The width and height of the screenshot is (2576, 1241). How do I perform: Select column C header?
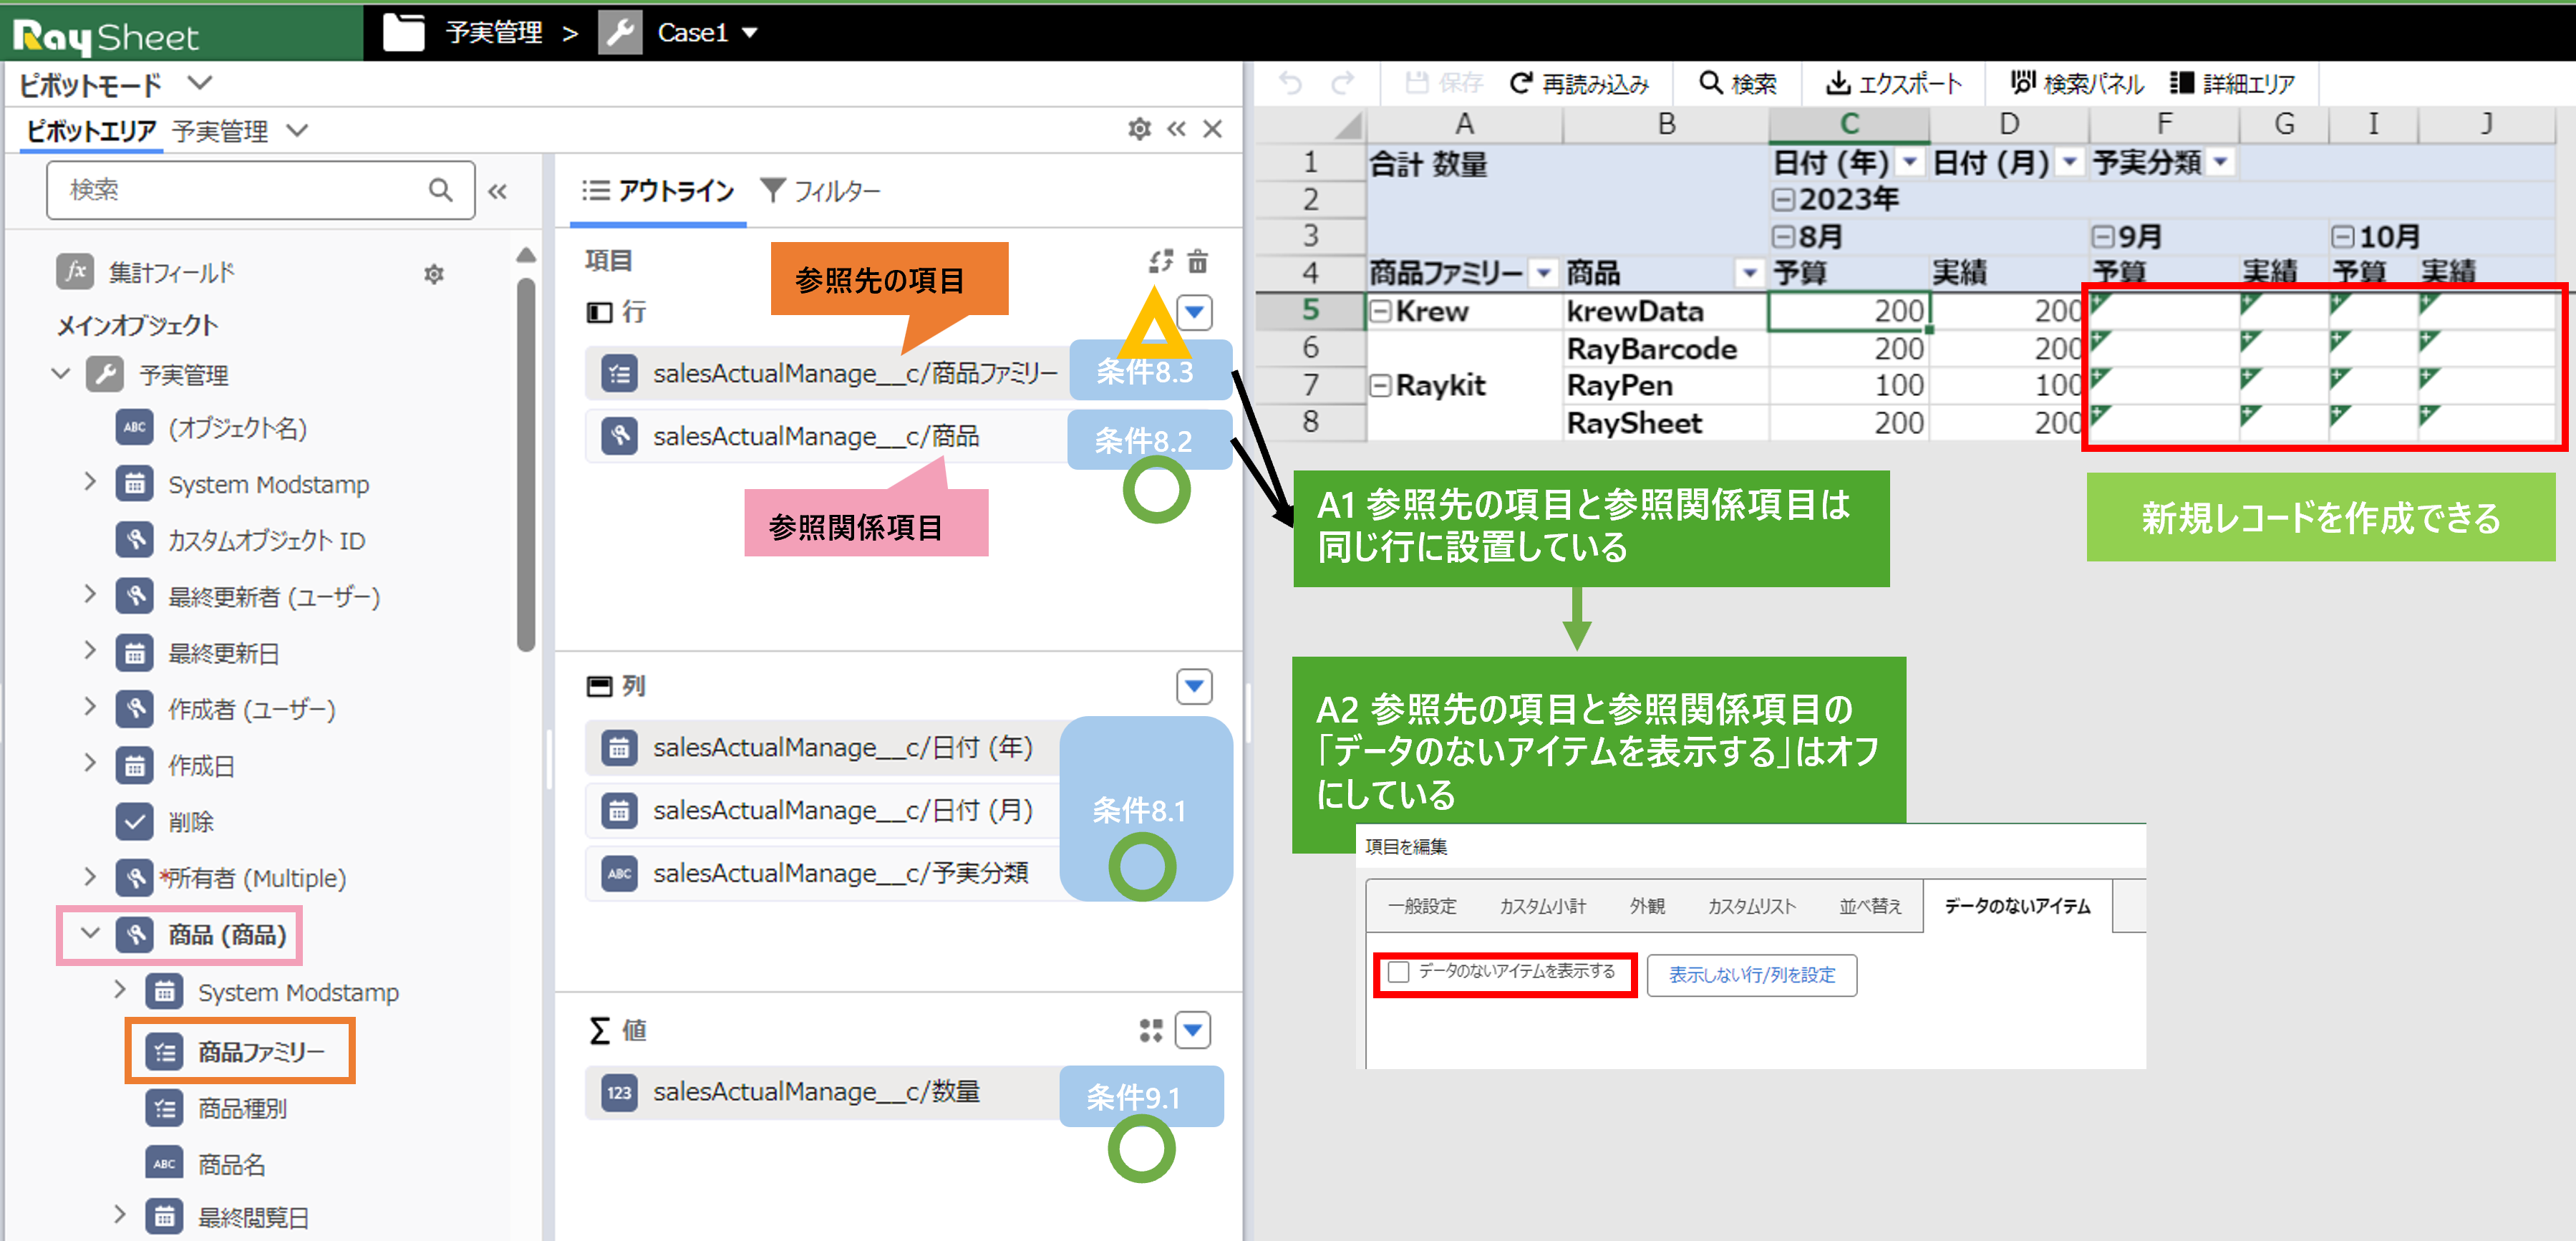(x=1849, y=124)
